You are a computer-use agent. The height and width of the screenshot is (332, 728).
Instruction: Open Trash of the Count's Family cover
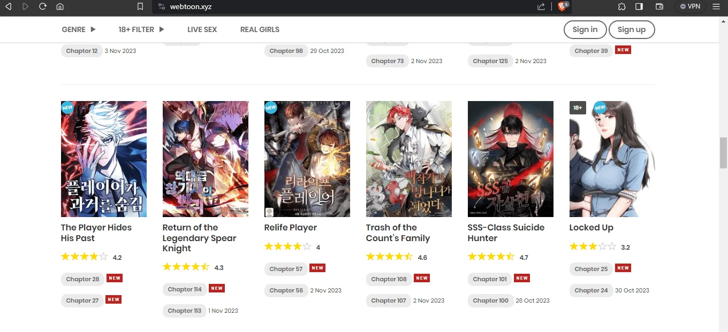point(409,159)
